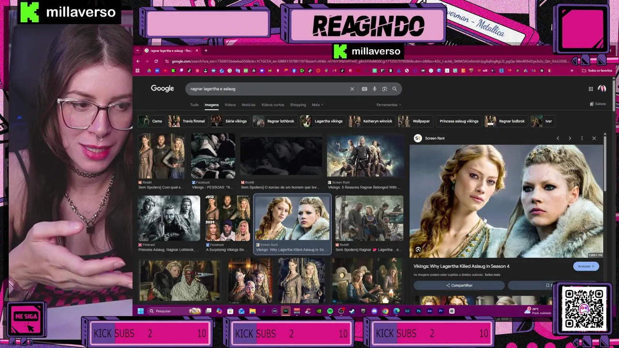Open the weather widget on taskbar

pyautogui.click(x=538, y=311)
